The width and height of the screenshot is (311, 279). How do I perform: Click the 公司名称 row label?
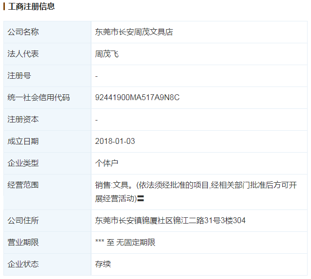(x=23, y=32)
